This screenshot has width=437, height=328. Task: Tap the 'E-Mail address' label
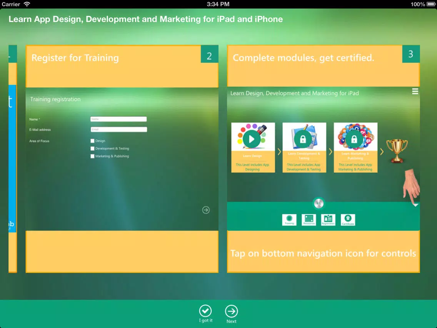coord(40,130)
